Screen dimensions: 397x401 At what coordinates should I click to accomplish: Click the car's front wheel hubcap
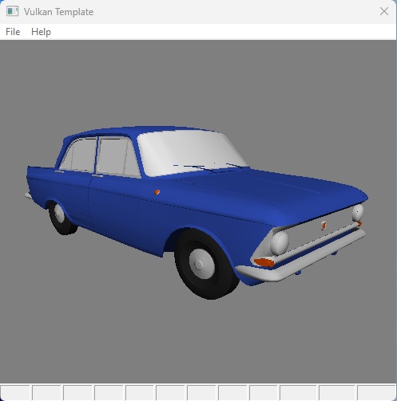pyautogui.click(x=201, y=264)
